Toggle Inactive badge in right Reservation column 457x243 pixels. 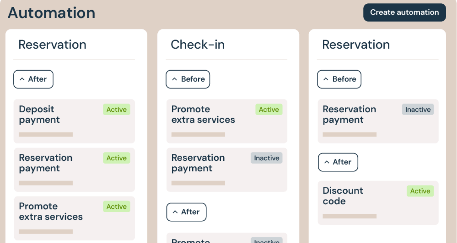pos(418,109)
